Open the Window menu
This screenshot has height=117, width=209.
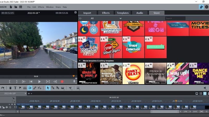50,7
